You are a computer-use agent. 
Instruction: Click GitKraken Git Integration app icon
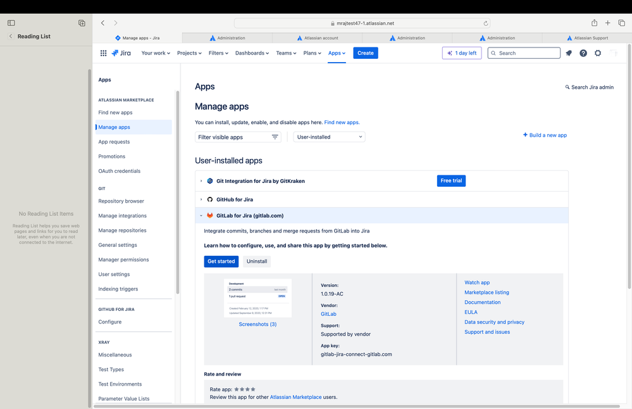pos(209,181)
